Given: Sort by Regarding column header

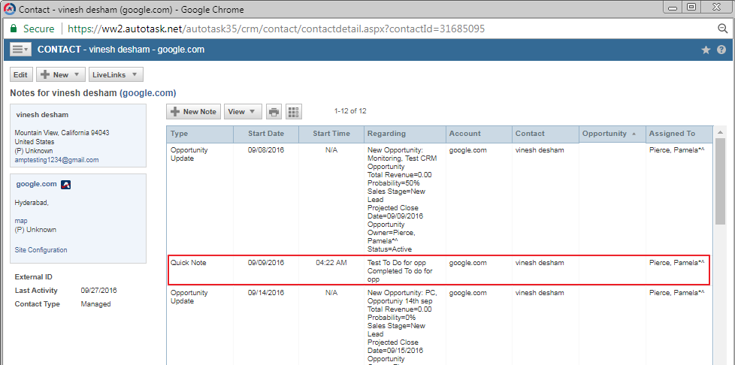Looking at the screenshot, I should [x=405, y=134].
